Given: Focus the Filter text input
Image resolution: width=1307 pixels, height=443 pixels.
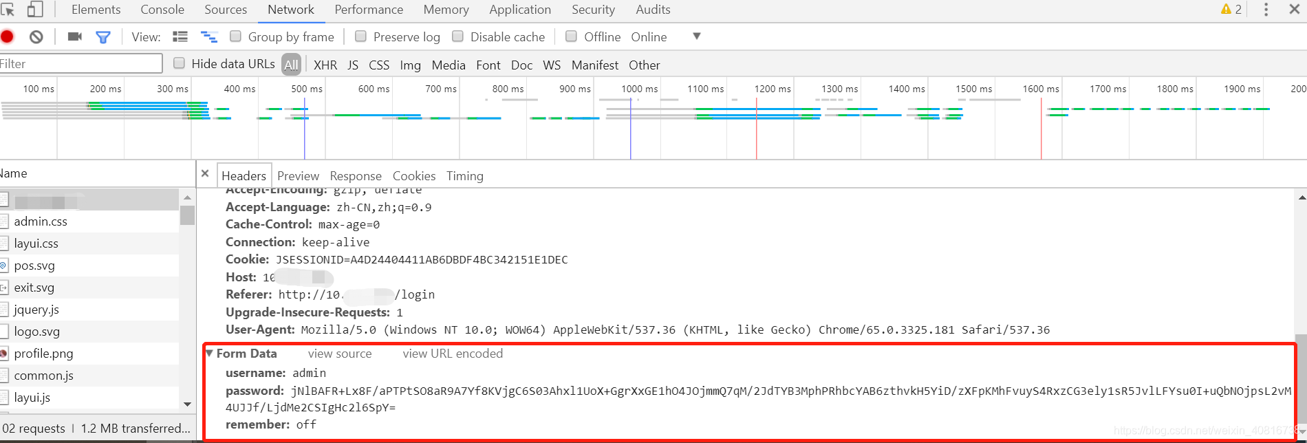Looking at the screenshot, I should click(80, 64).
